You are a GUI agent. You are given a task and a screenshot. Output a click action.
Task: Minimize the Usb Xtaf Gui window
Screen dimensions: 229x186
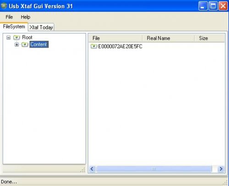click(203, 6)
